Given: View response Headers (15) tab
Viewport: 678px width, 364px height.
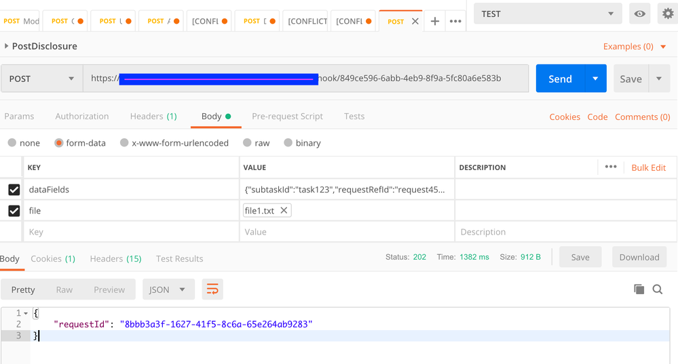Looking at the screenshot, I should pyautogui.click(x=115, y=259).
